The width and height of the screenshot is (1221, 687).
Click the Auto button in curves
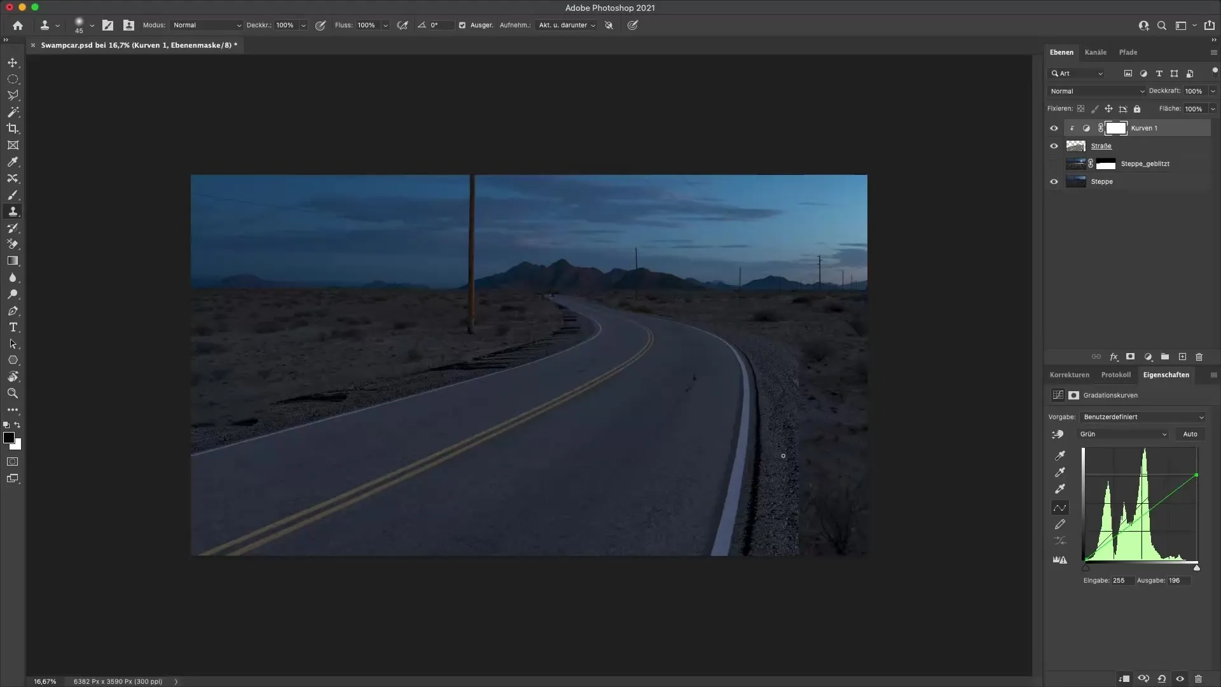pyautogui.click(x=1190, y=434)
